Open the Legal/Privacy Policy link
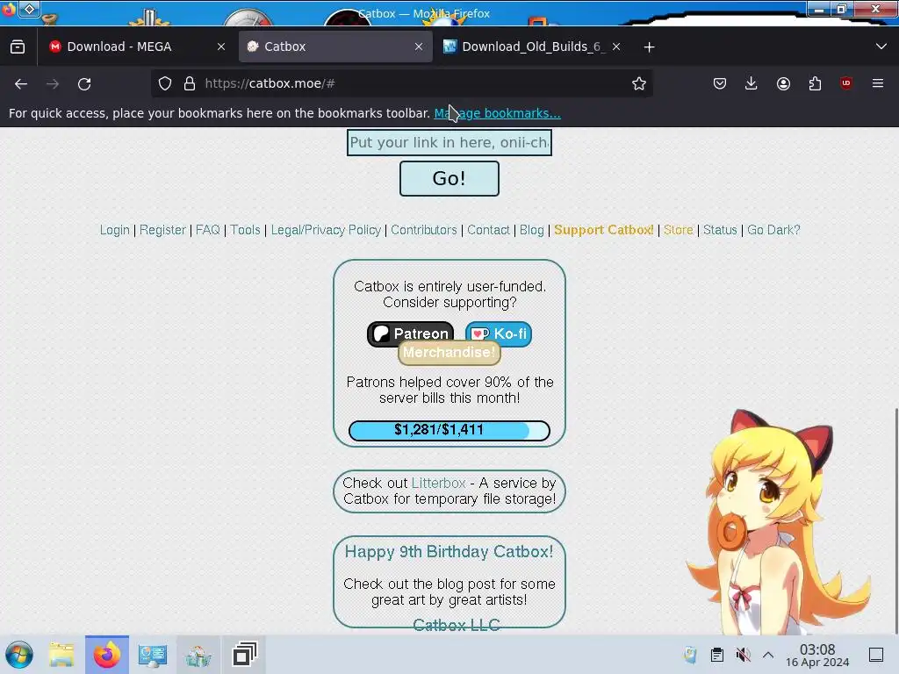 coord(326,230)
